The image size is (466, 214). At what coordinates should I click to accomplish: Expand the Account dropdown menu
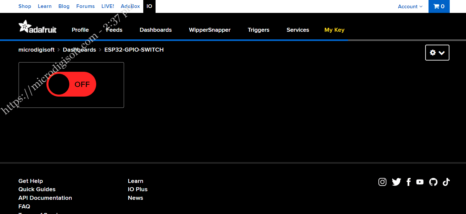[x=410, y=6]
